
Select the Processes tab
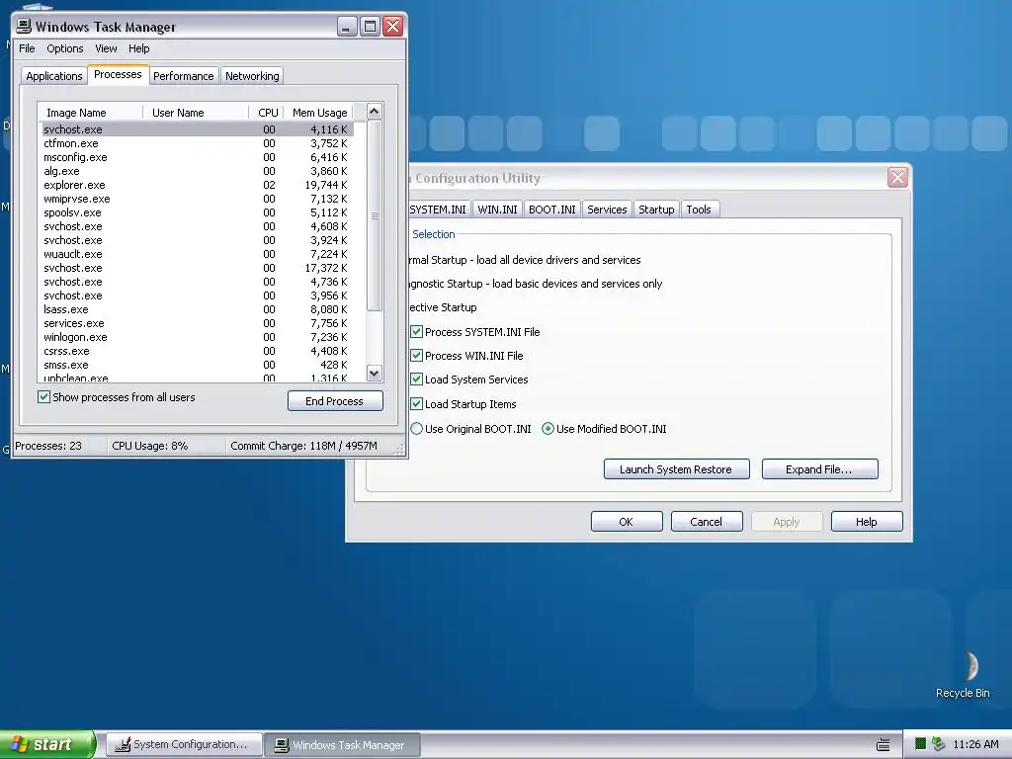point(118,74)
